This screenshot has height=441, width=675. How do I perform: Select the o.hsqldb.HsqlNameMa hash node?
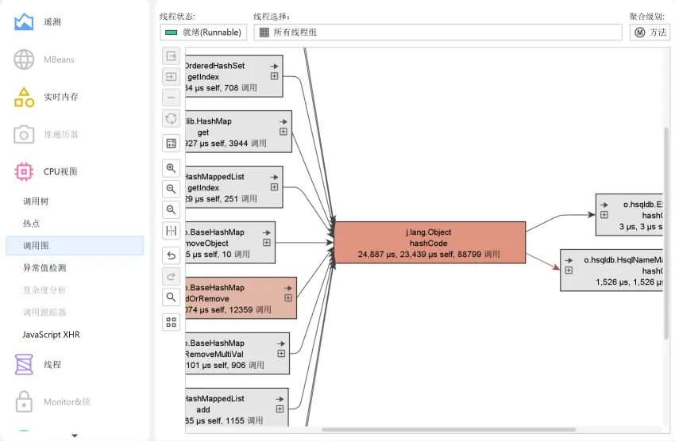[x=611, y=270]
